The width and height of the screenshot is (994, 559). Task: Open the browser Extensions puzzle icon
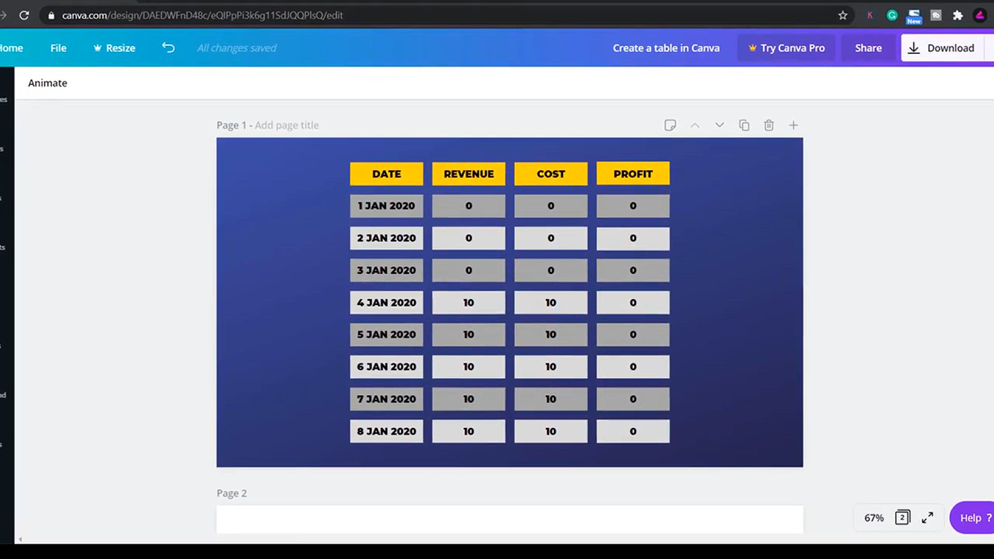click(958, 16)
